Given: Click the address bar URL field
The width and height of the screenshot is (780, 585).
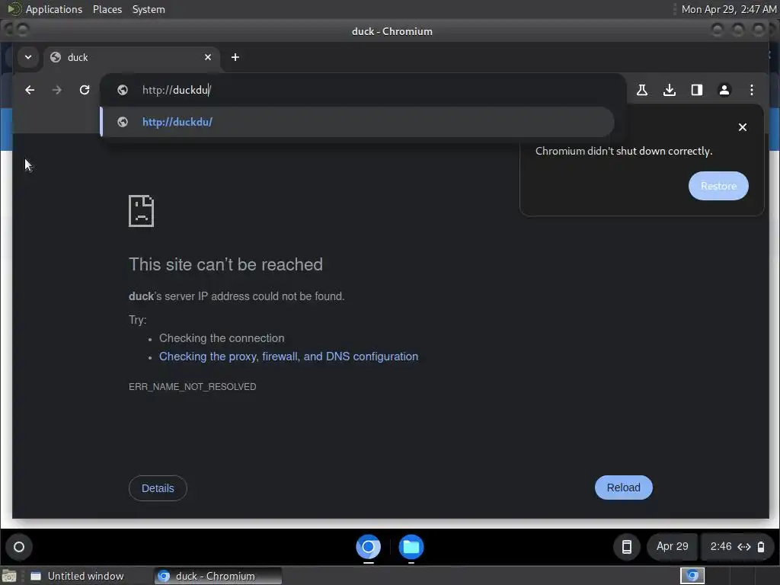Looking at the screenshot, I should pos(363,90).
